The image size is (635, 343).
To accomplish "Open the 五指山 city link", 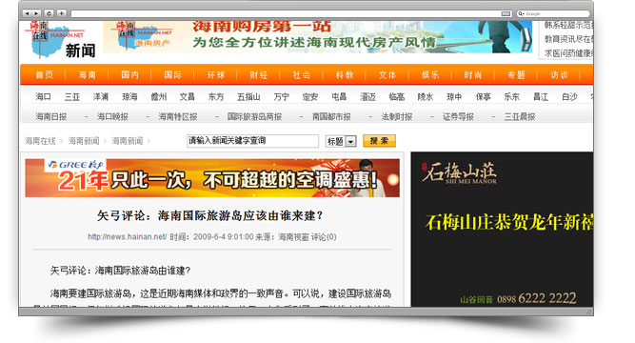I will (x=248, y=97).
